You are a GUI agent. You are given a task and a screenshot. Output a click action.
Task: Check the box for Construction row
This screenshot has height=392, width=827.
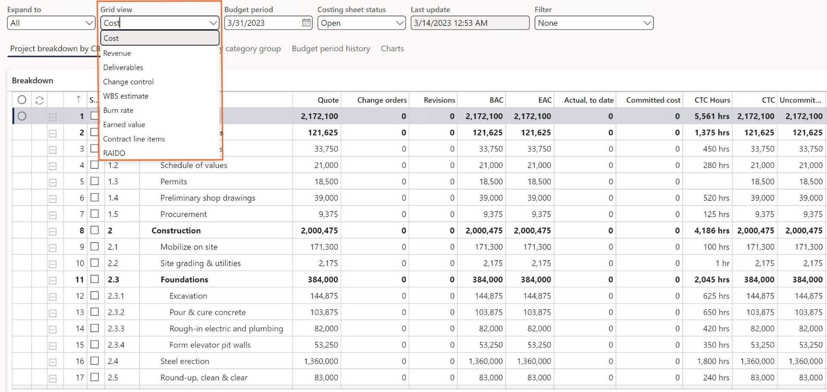pyautogui.click(x=95, y=230)
